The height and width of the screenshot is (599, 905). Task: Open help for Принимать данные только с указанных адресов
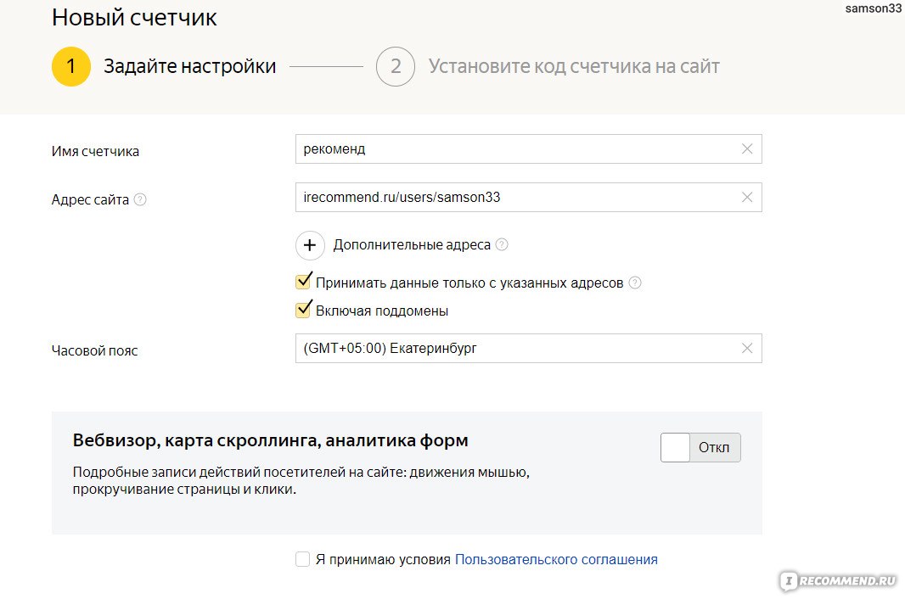point(635,283)
